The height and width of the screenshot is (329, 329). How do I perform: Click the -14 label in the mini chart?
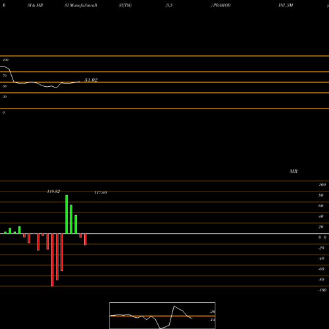(212, 320)
